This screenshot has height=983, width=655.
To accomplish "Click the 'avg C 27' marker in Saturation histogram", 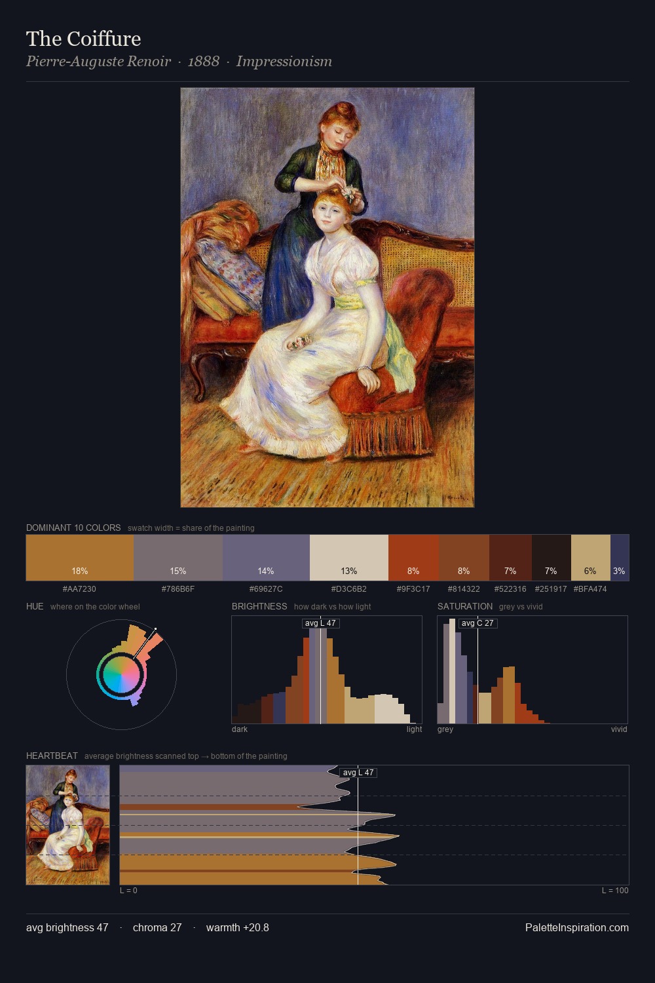I will (x=478, y=623).
